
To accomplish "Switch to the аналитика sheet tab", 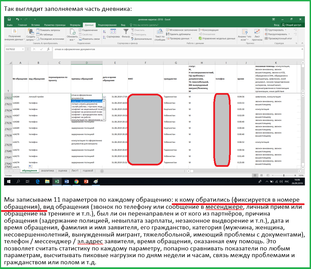I will (x=47, y=171).
